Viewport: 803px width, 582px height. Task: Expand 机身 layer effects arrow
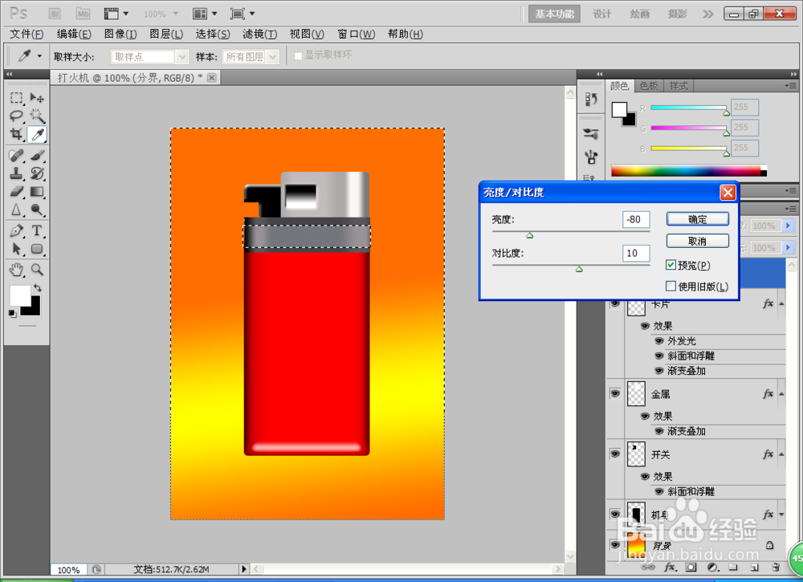point(781,515)
